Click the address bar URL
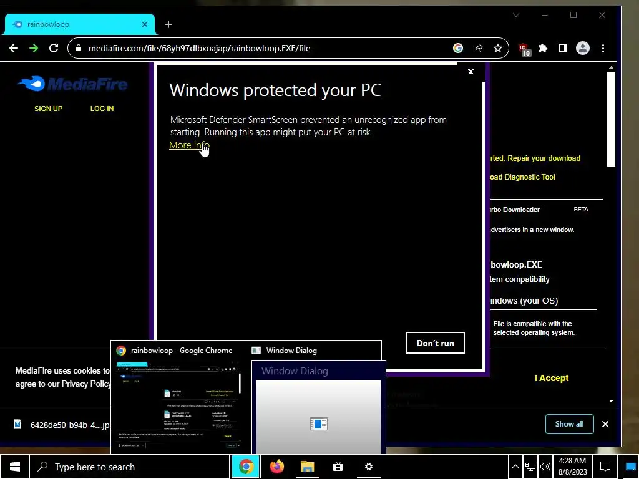This screenshot has width=639, height=479. (199, 48)
